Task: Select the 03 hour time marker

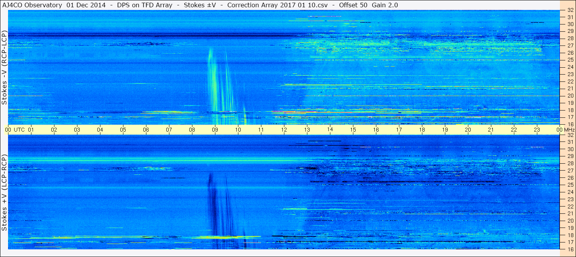Action: coord(77,130)
